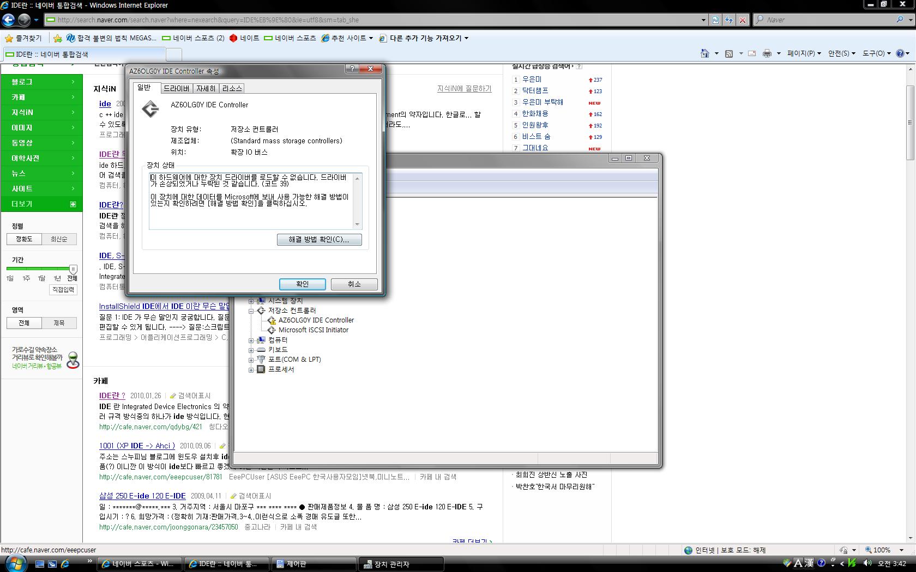The image size is (916, 572).
Task: Click the read mail envelope icon
Action: (x=752, y=53)
